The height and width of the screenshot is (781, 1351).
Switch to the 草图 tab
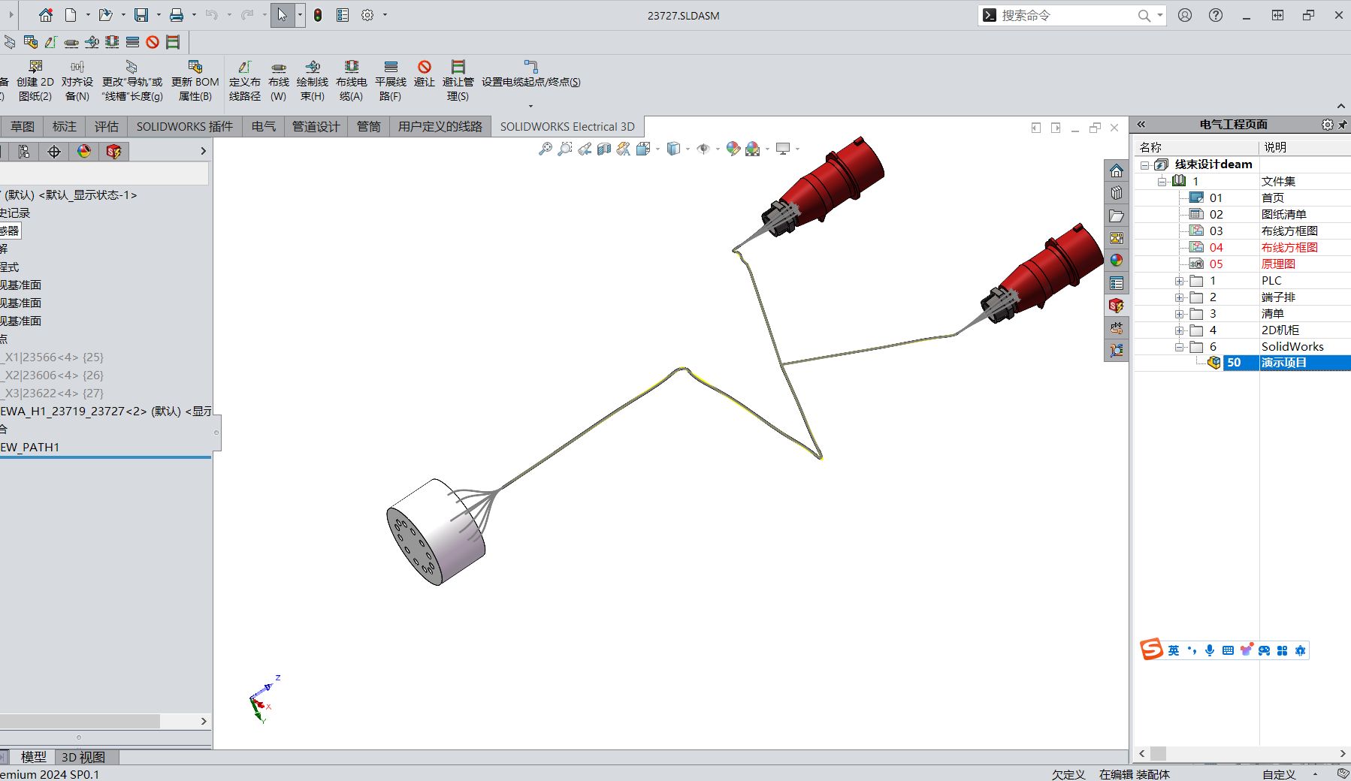tap(23, 126)
